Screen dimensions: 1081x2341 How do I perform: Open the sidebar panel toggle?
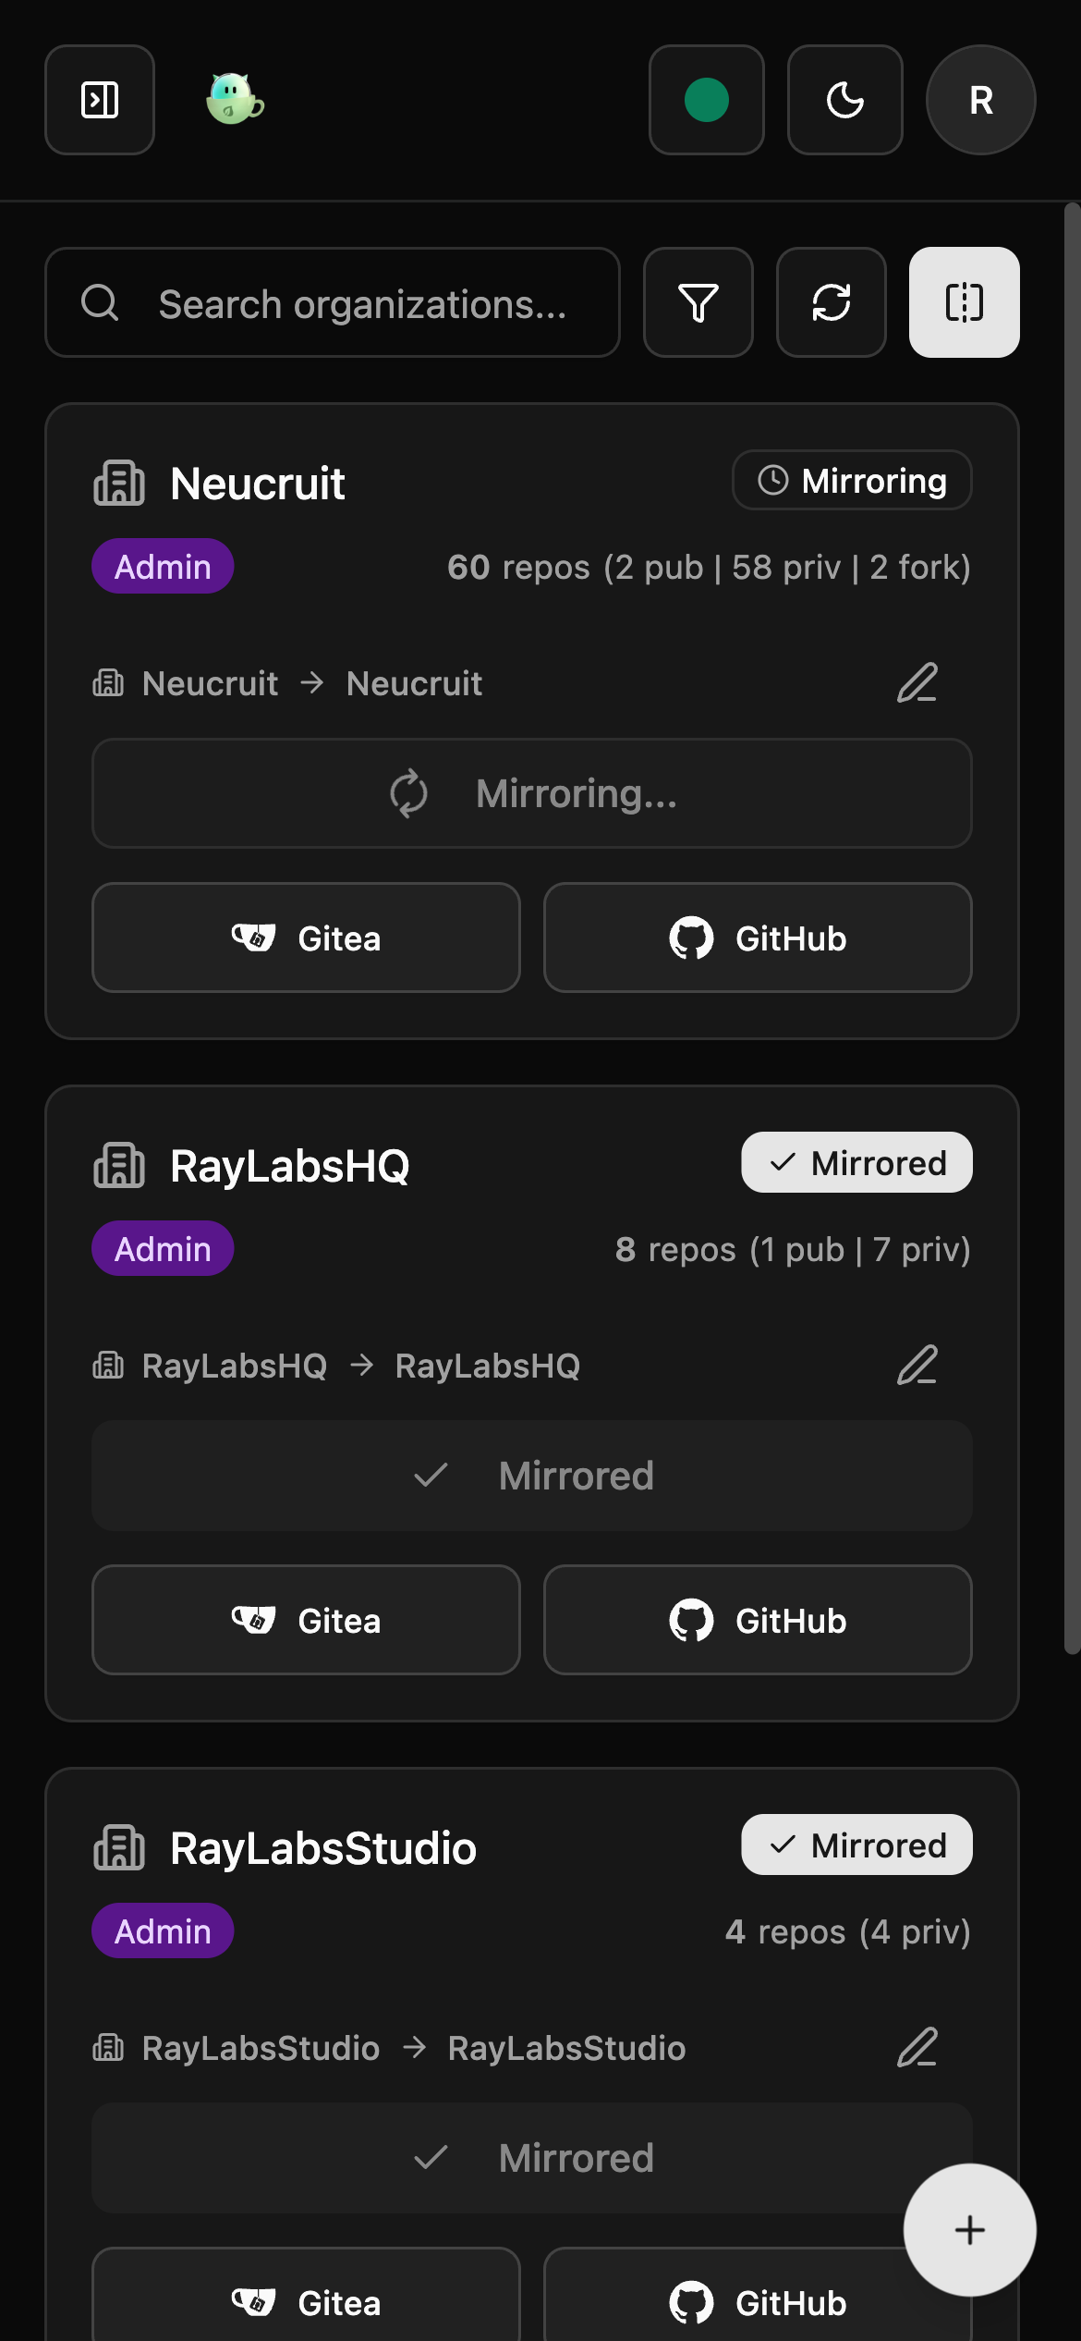100,100
